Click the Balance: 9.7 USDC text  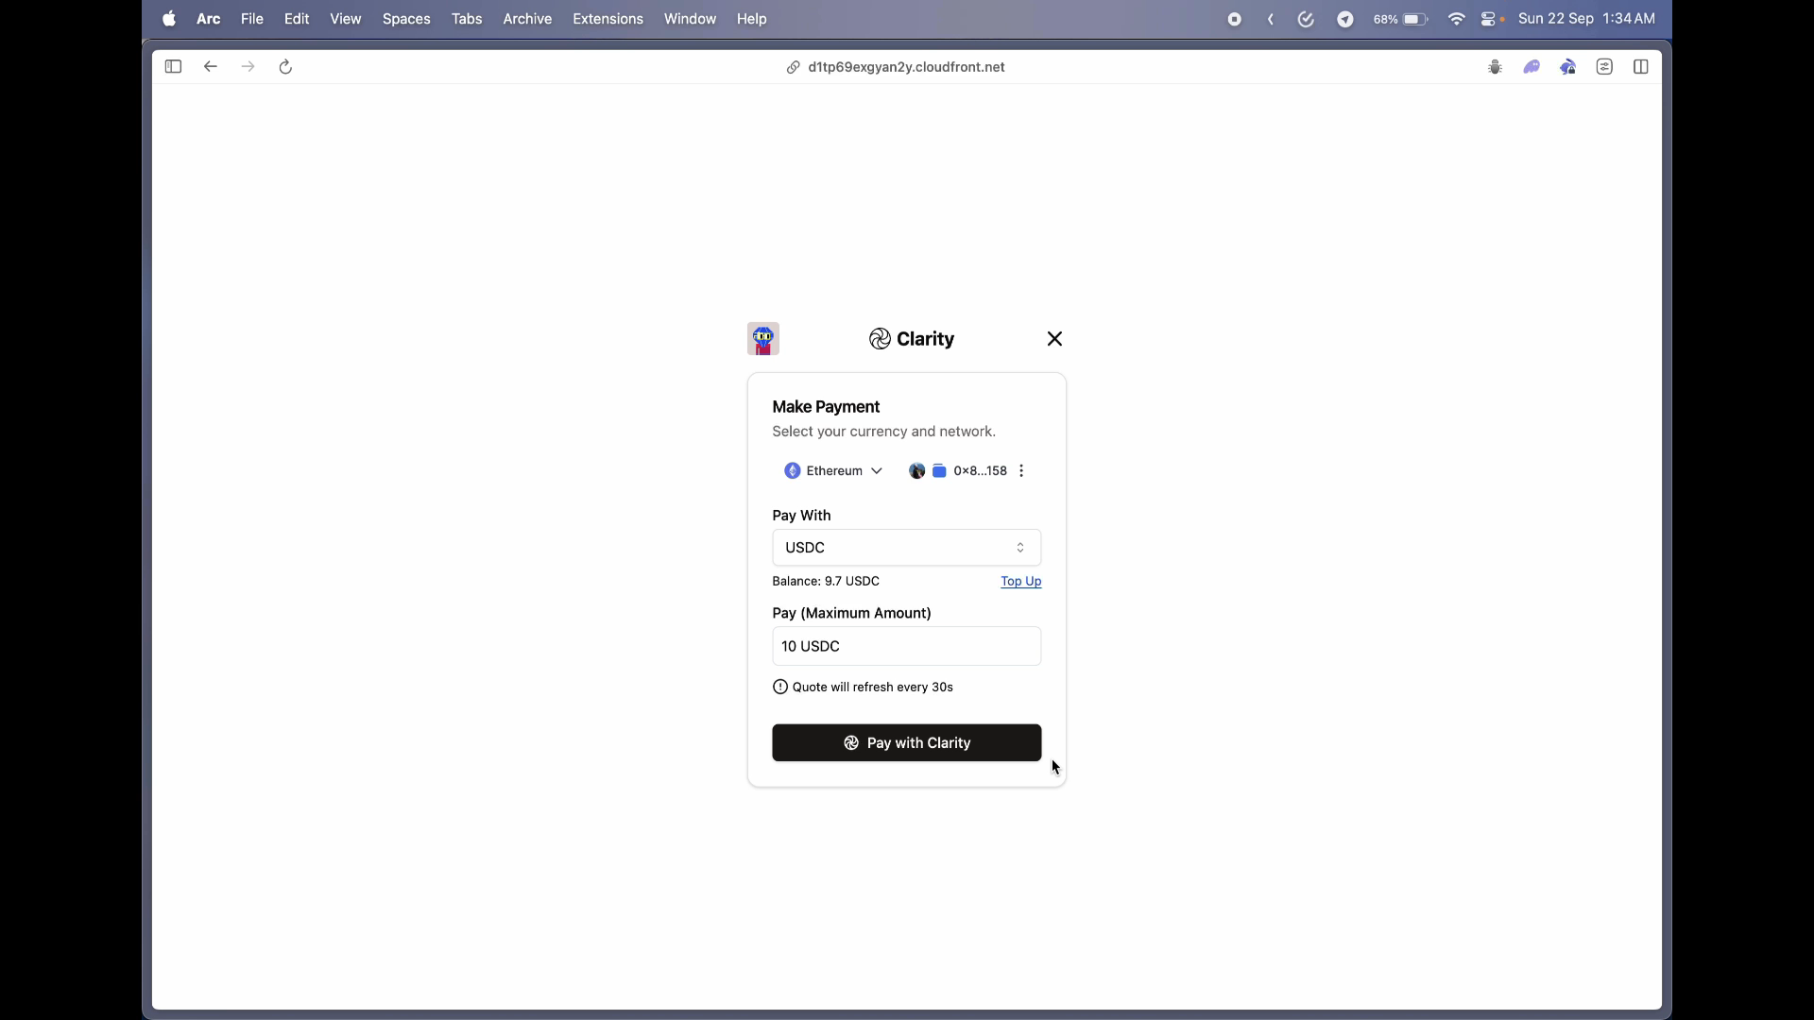(x=826, y=582)
